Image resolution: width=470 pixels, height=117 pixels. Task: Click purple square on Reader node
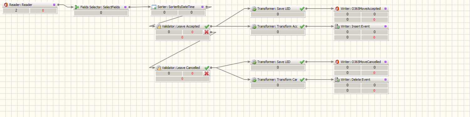point(54,5)
